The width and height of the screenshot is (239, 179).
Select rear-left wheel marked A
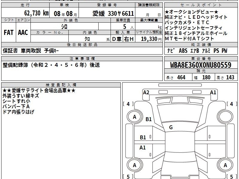(135, 165)
